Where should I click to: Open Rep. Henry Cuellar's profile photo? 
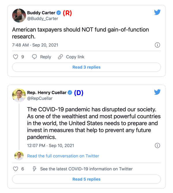pyautogui.click(x=19, y=95)
